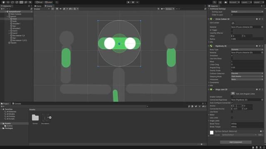Toggle the Use Auto Mass checkbox

tap(232, 59)
